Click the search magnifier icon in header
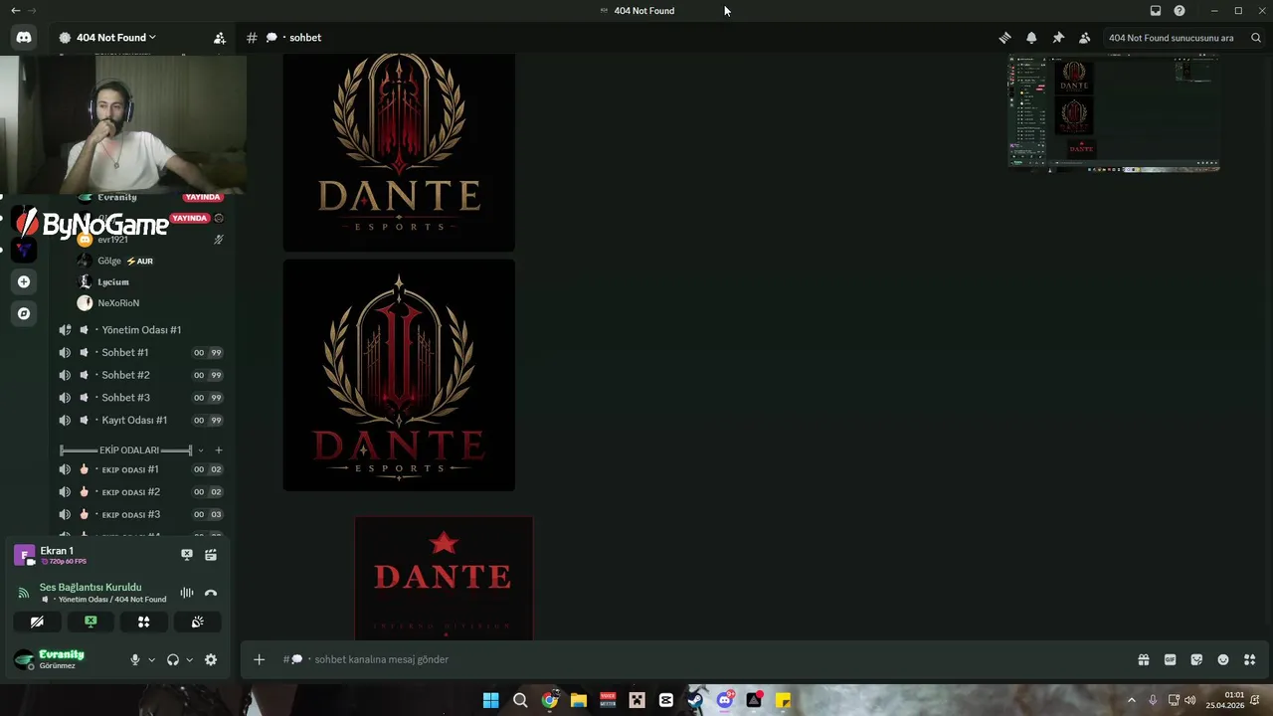 tap(1256, 38)
